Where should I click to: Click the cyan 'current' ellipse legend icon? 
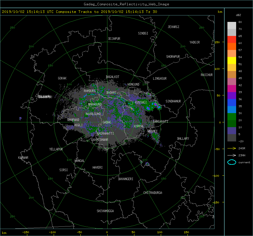pyautogui.click(x=232, y=162)
